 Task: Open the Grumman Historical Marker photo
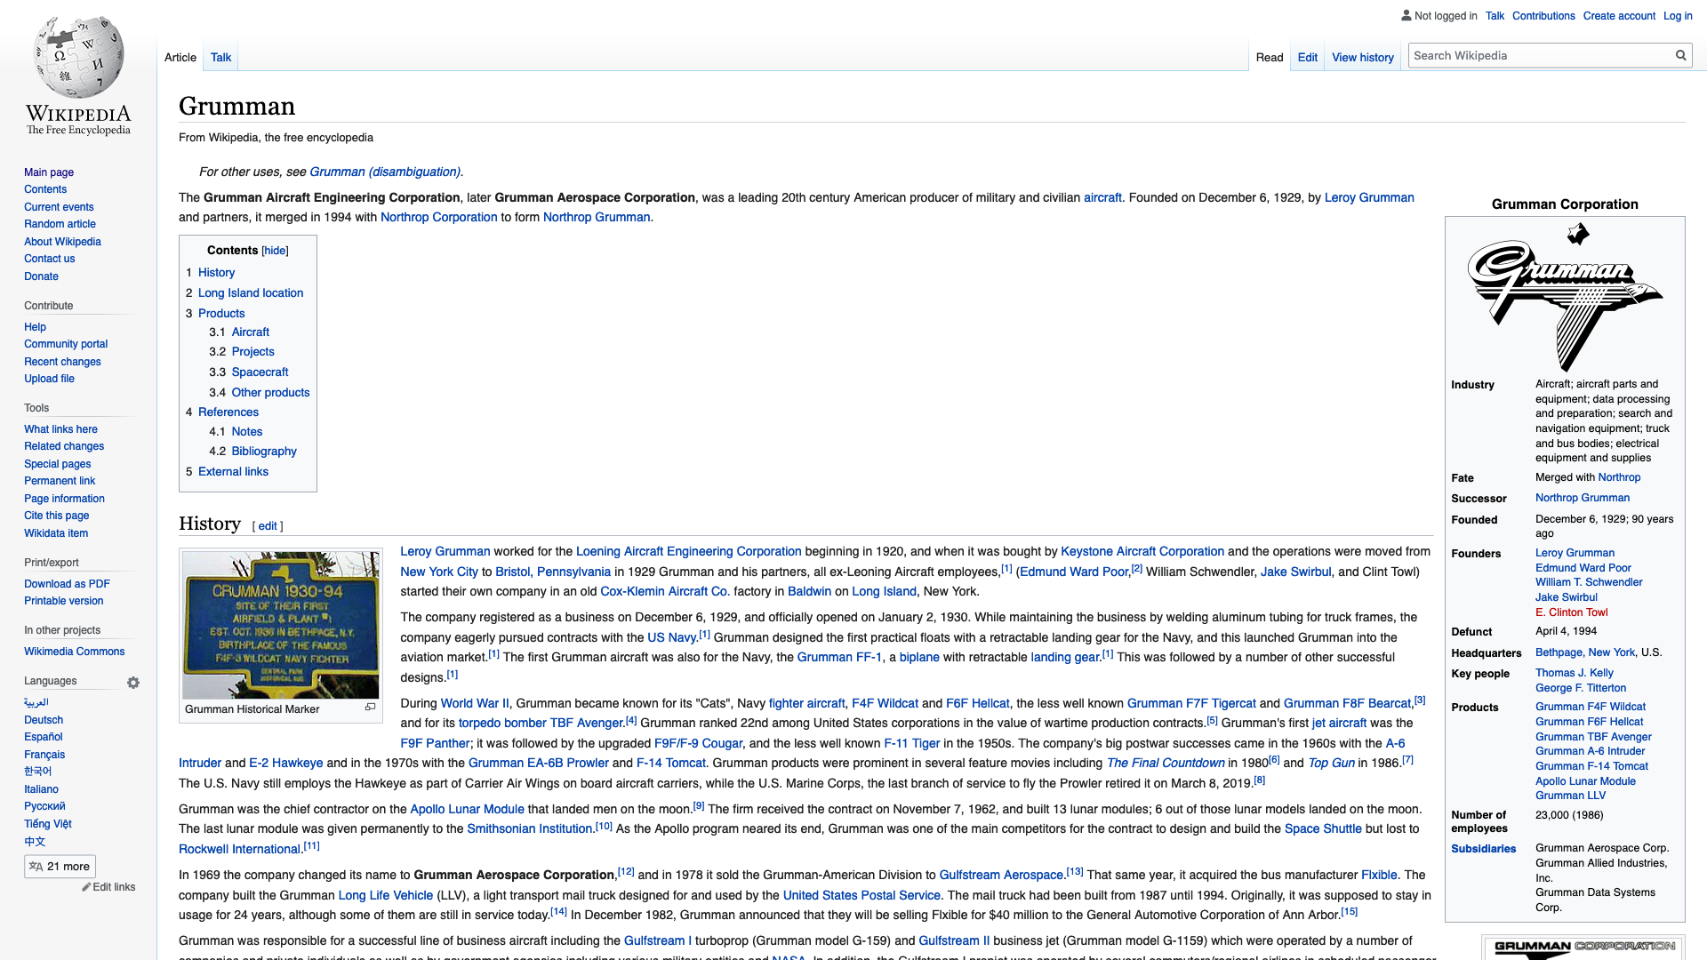tap(281, 625)
